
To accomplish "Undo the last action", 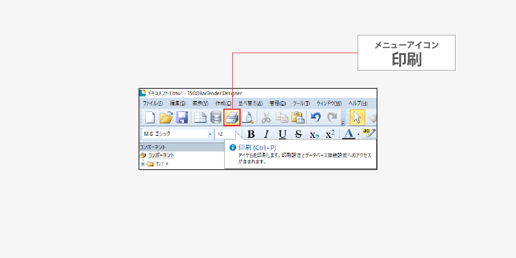I will coord(316,117).
